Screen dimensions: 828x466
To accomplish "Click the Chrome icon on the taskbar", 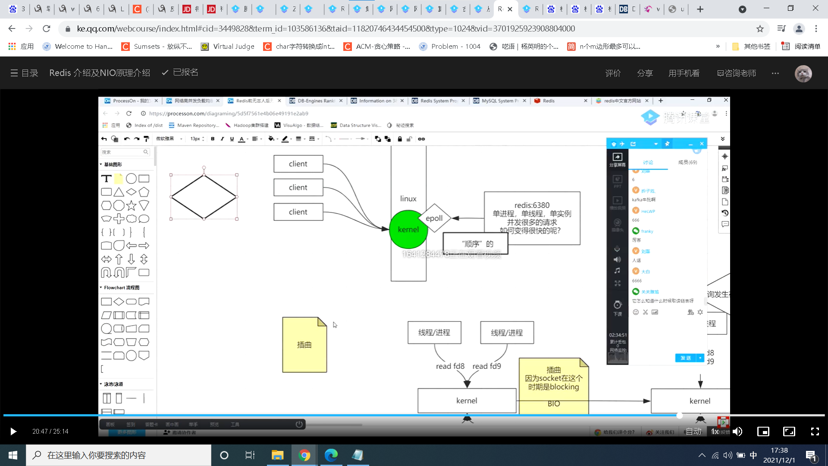I will pyautogui.click(x=304, y=455).
